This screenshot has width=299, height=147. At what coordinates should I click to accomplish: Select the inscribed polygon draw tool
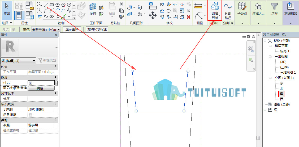pyautogui.click(x=57, y=5)
